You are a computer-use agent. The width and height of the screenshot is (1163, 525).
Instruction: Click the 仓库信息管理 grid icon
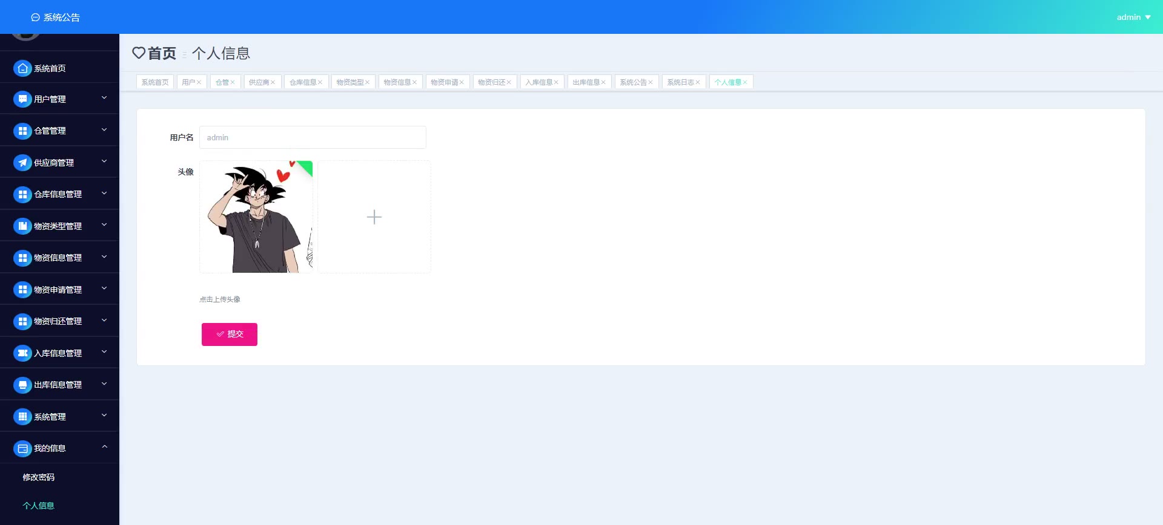coord(22,194)
